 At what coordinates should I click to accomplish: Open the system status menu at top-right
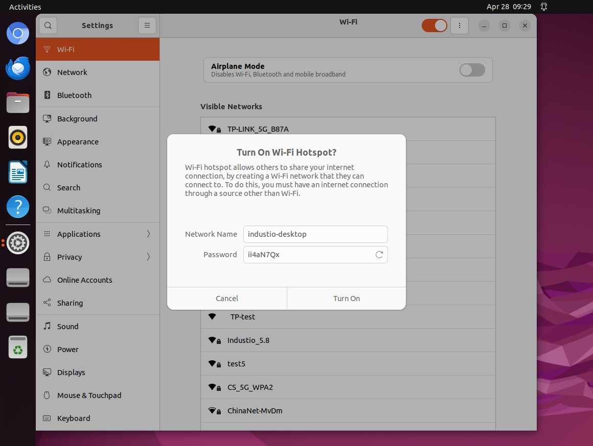point(544,7)
